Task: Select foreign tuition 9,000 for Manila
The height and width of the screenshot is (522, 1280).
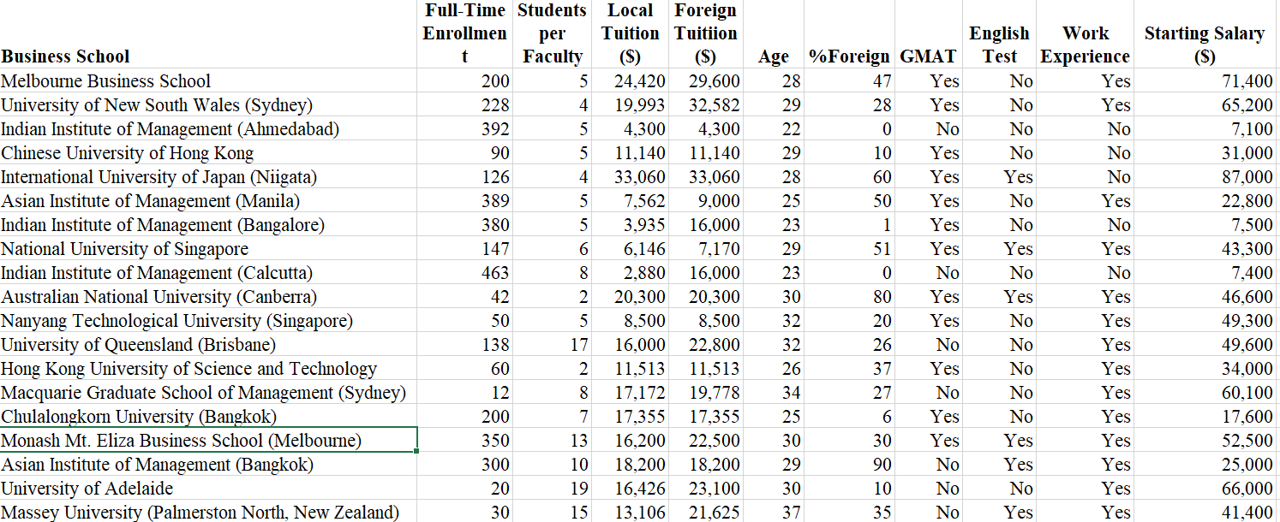Action: (x=706, y=201)
